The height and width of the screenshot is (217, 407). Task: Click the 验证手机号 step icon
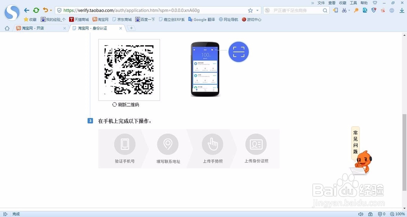pyautogui.click(x=125, y=144)
